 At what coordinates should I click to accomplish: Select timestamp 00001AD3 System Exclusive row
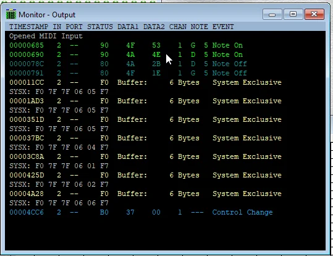coord(145,101)
